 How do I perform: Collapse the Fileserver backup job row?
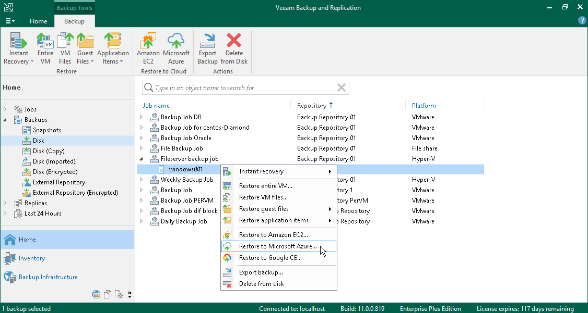pyautogui.click(x=141, y=159)
